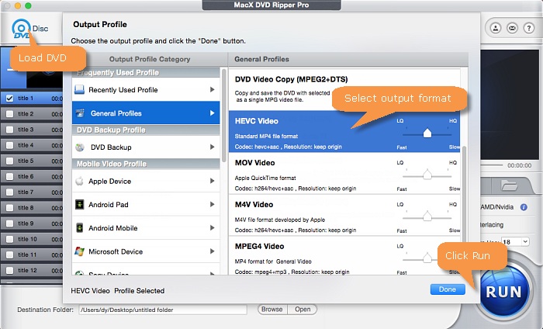This screenshot has width=543, height=329.
Task: Select the Recently Used Profile category
Action: tap(146, 90)
